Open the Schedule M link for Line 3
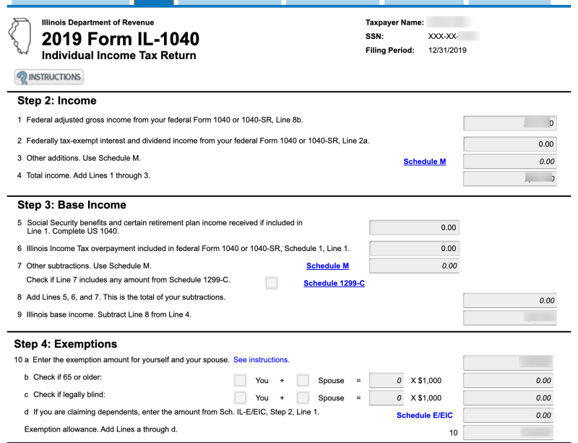This screenshot has height=443, width=578. [425, 162]
